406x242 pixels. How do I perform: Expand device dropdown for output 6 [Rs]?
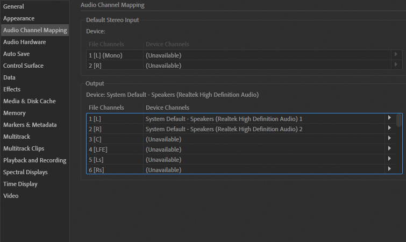[389, 169]
